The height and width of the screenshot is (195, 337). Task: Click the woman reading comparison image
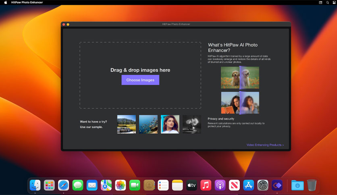click(x=240, y=103)
